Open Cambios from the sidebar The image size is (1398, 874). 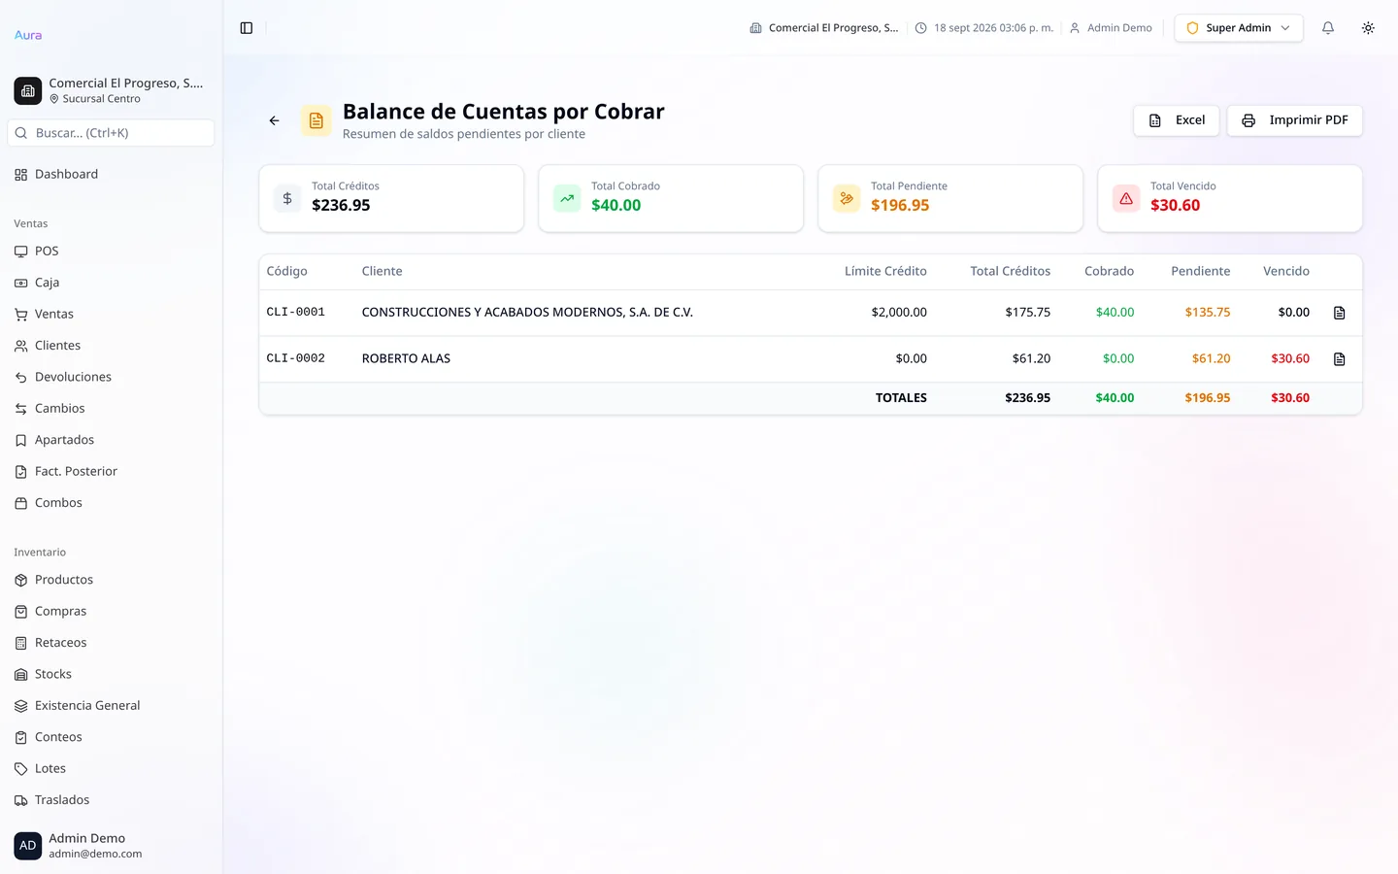point(111,409)
